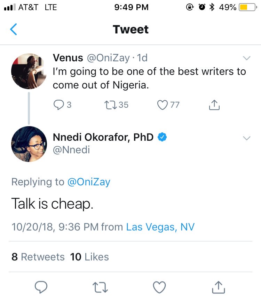View the 8 Retweets list

click(x=38, y=257)
